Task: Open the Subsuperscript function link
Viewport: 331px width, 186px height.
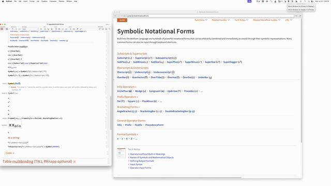Action: click(166, 58)
